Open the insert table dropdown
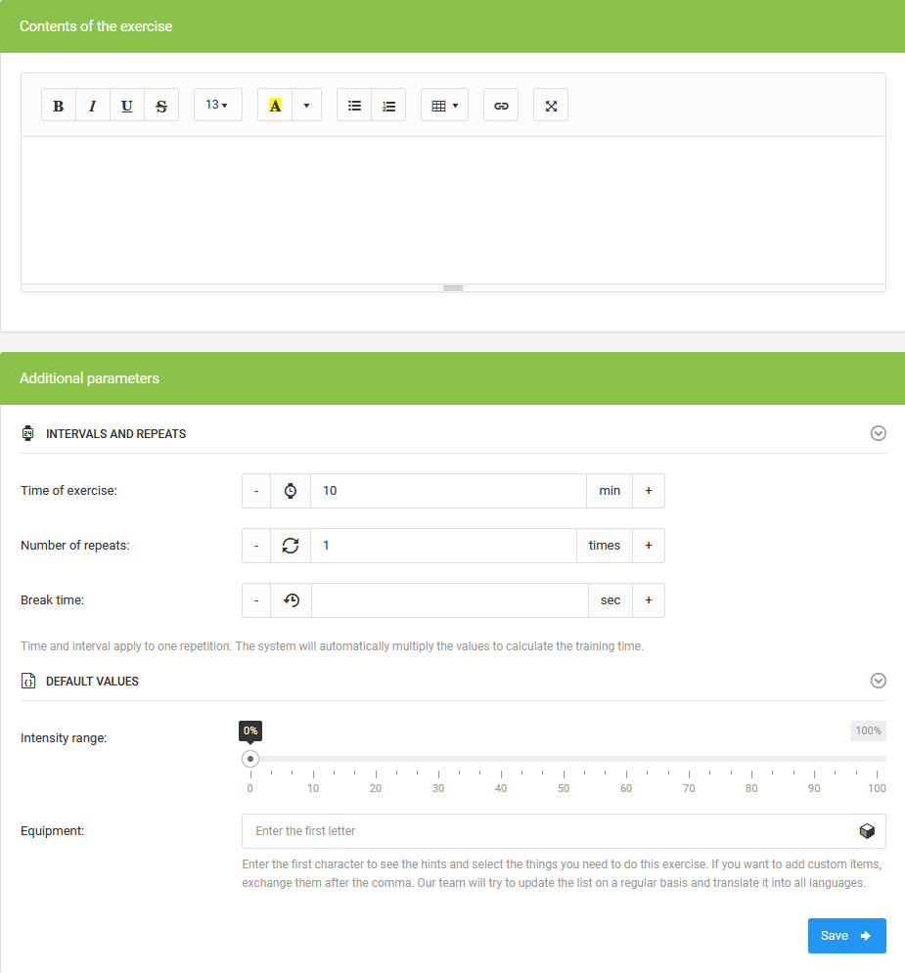The width and height of the screenshot is (905, 973). coord(444,106)
